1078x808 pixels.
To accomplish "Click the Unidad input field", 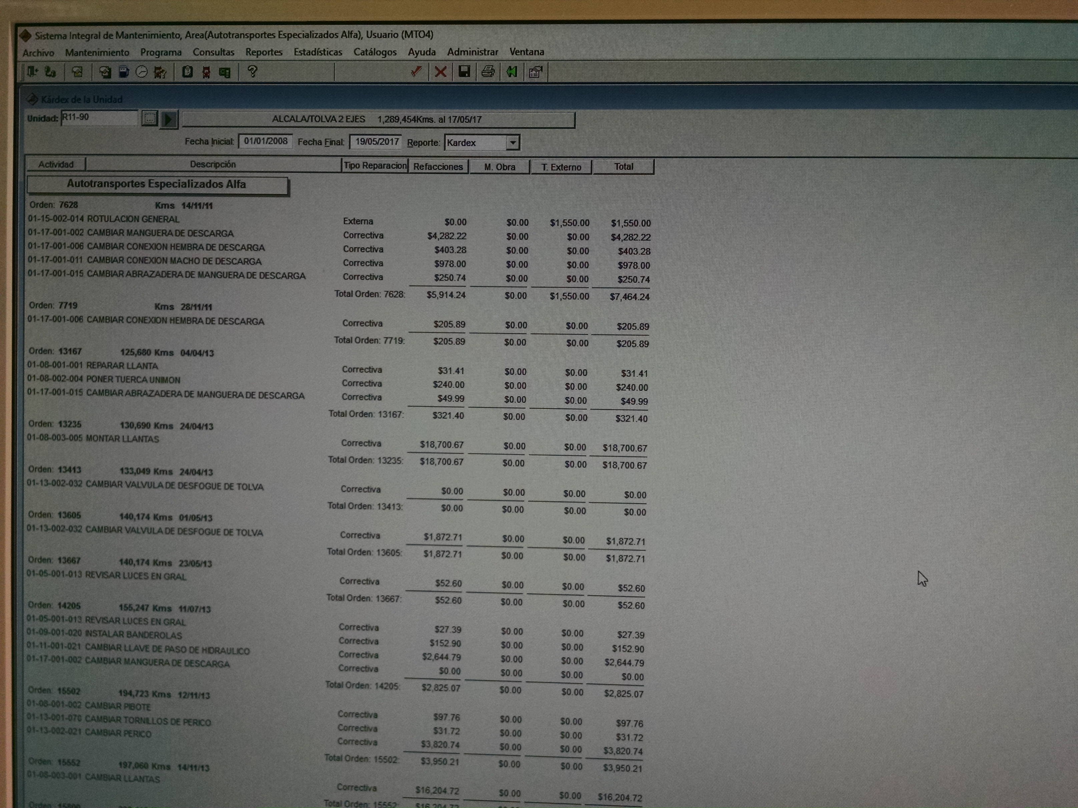I will 99,117.
